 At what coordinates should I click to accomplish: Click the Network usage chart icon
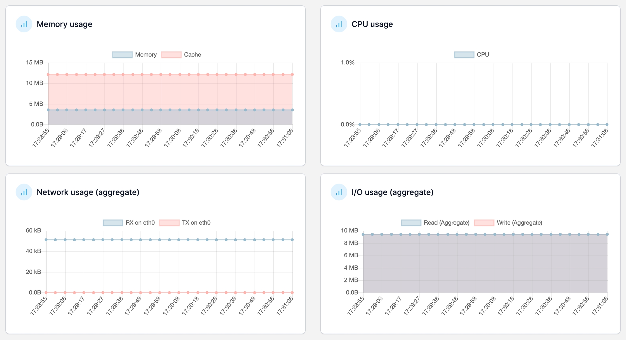(x=24, y=192)
